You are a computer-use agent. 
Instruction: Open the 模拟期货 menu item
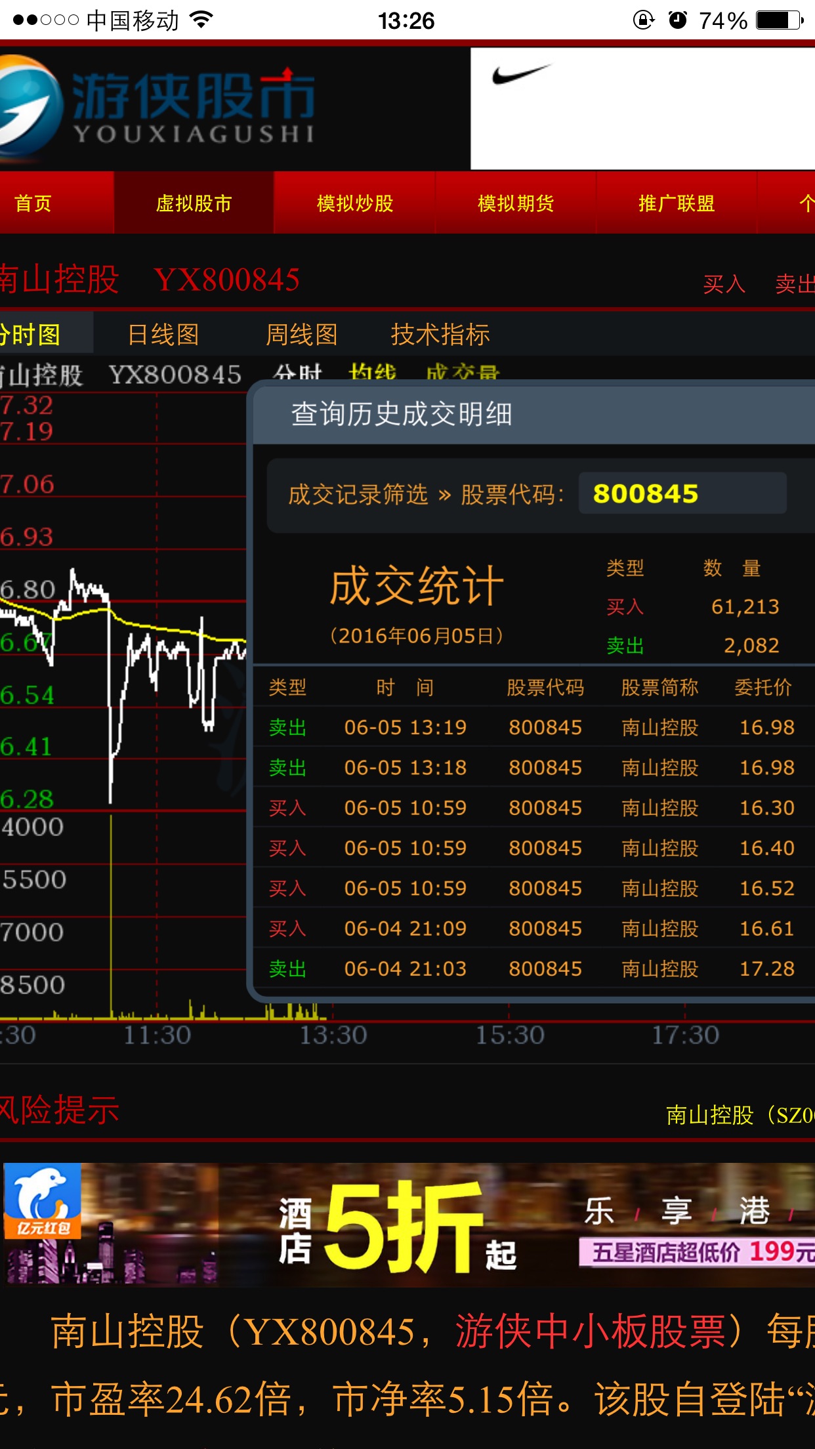pos(516,203)
